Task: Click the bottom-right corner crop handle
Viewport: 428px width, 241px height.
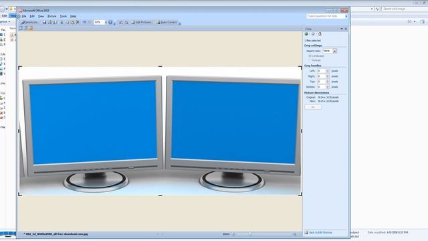Action: tap(300, 194)
